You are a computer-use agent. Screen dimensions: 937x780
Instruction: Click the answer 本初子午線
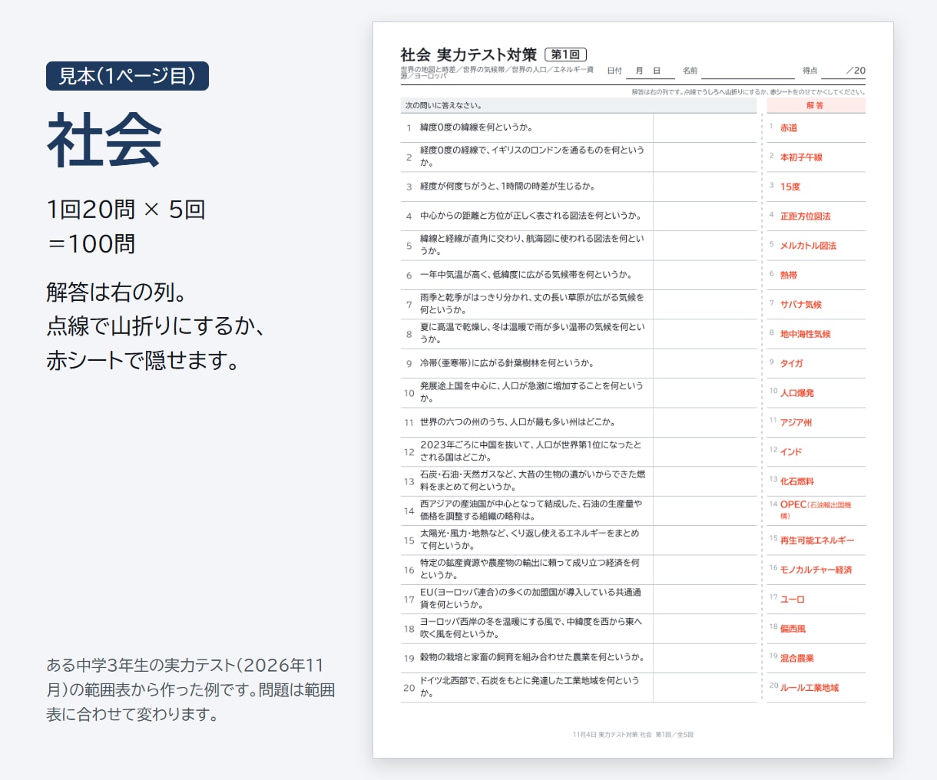(x=801, y=157)
